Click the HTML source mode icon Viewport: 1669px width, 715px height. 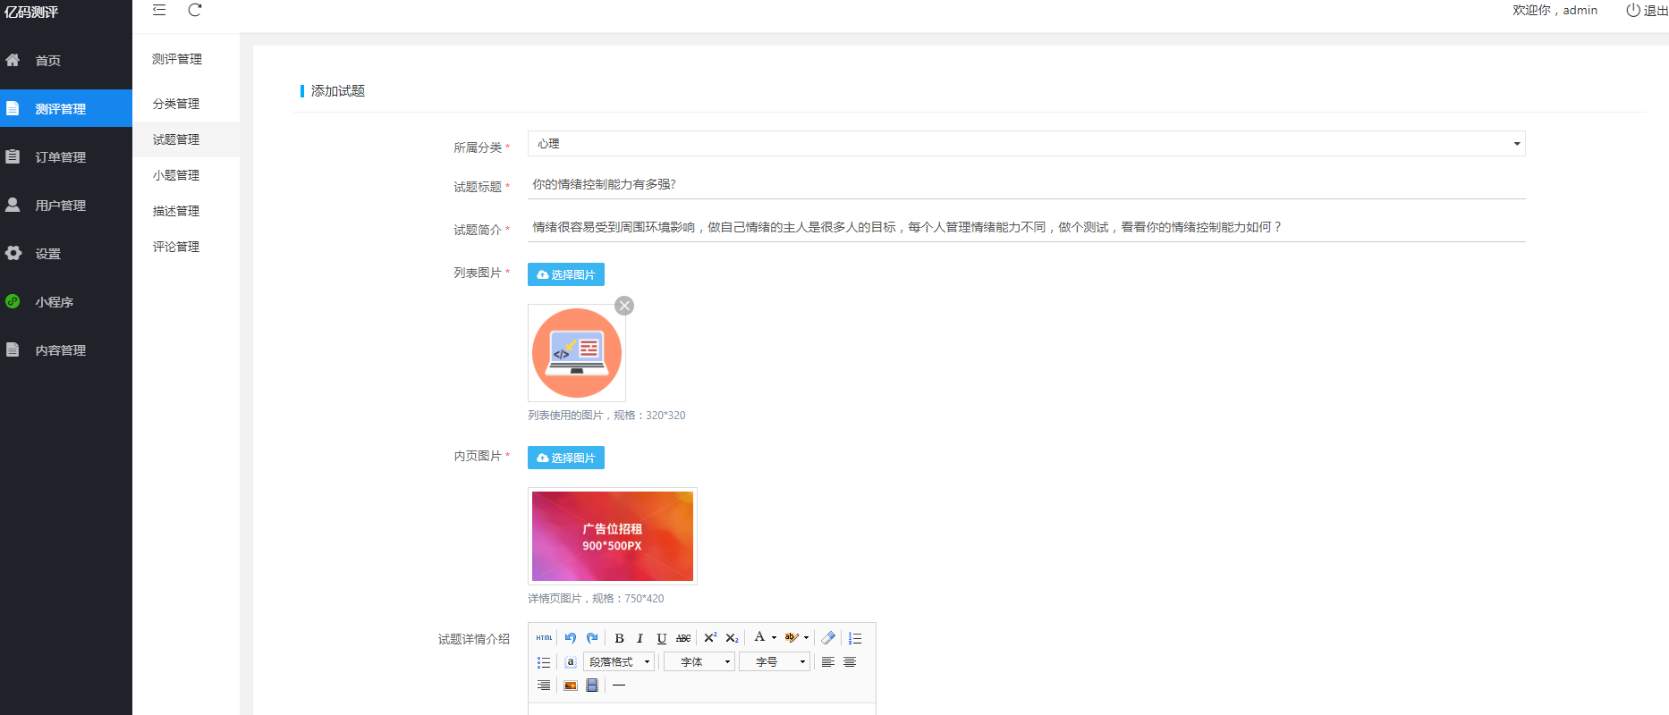point(544,638)
